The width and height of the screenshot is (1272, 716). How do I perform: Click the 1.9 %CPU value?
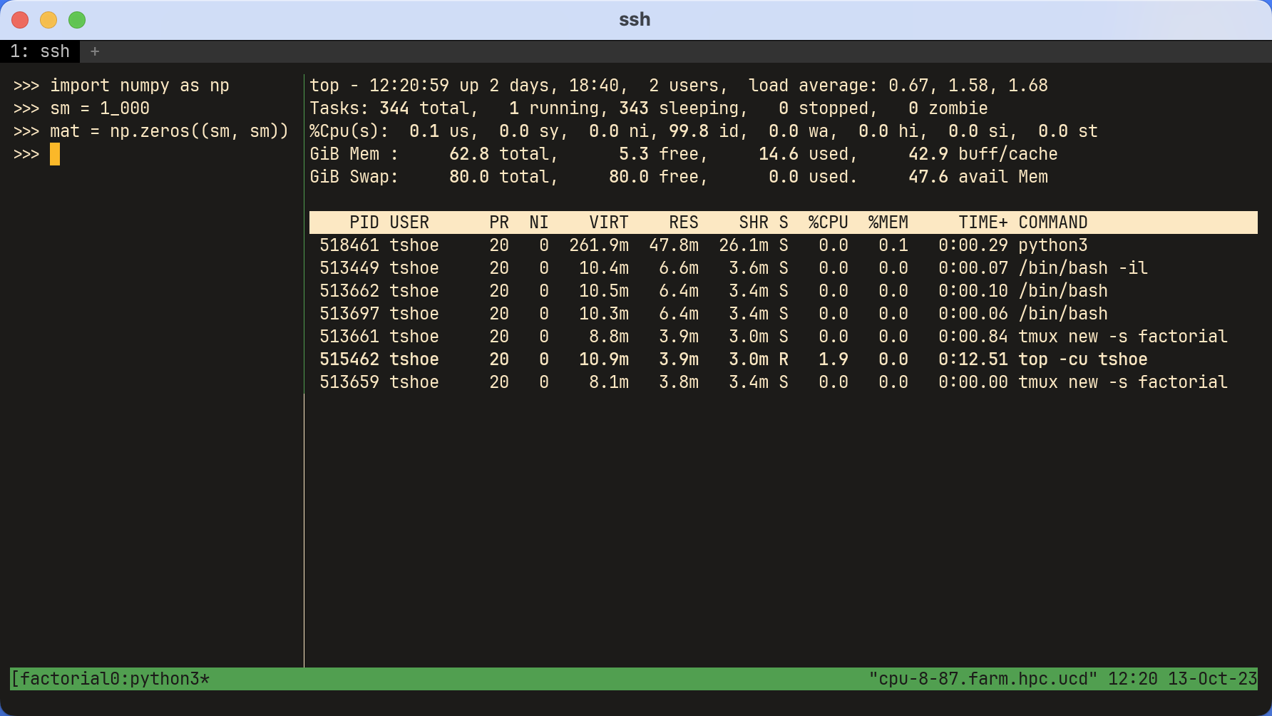834,359
